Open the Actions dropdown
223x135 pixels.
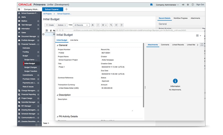(x=62, y=25)
